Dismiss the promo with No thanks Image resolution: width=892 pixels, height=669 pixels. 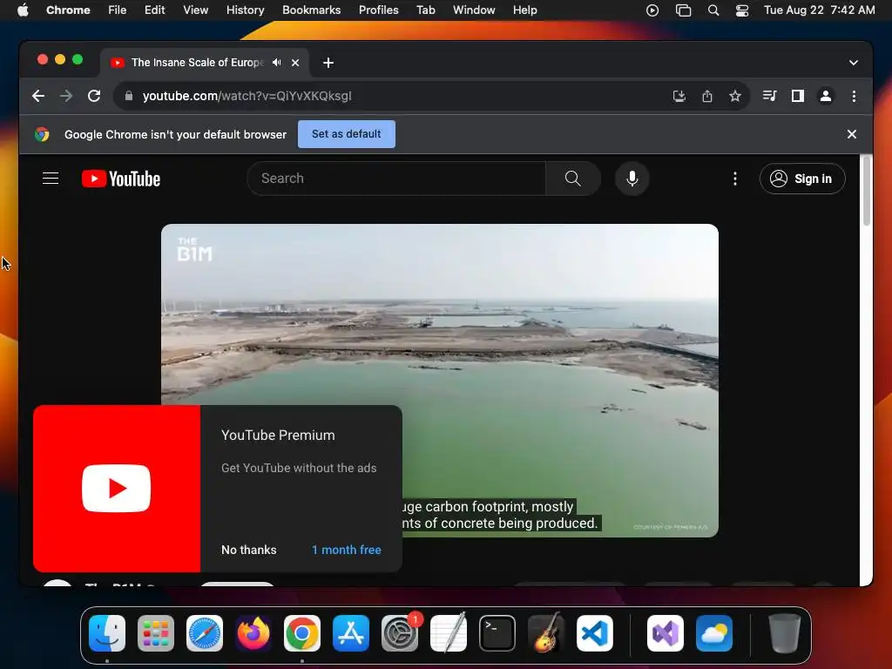click(248, 551)
